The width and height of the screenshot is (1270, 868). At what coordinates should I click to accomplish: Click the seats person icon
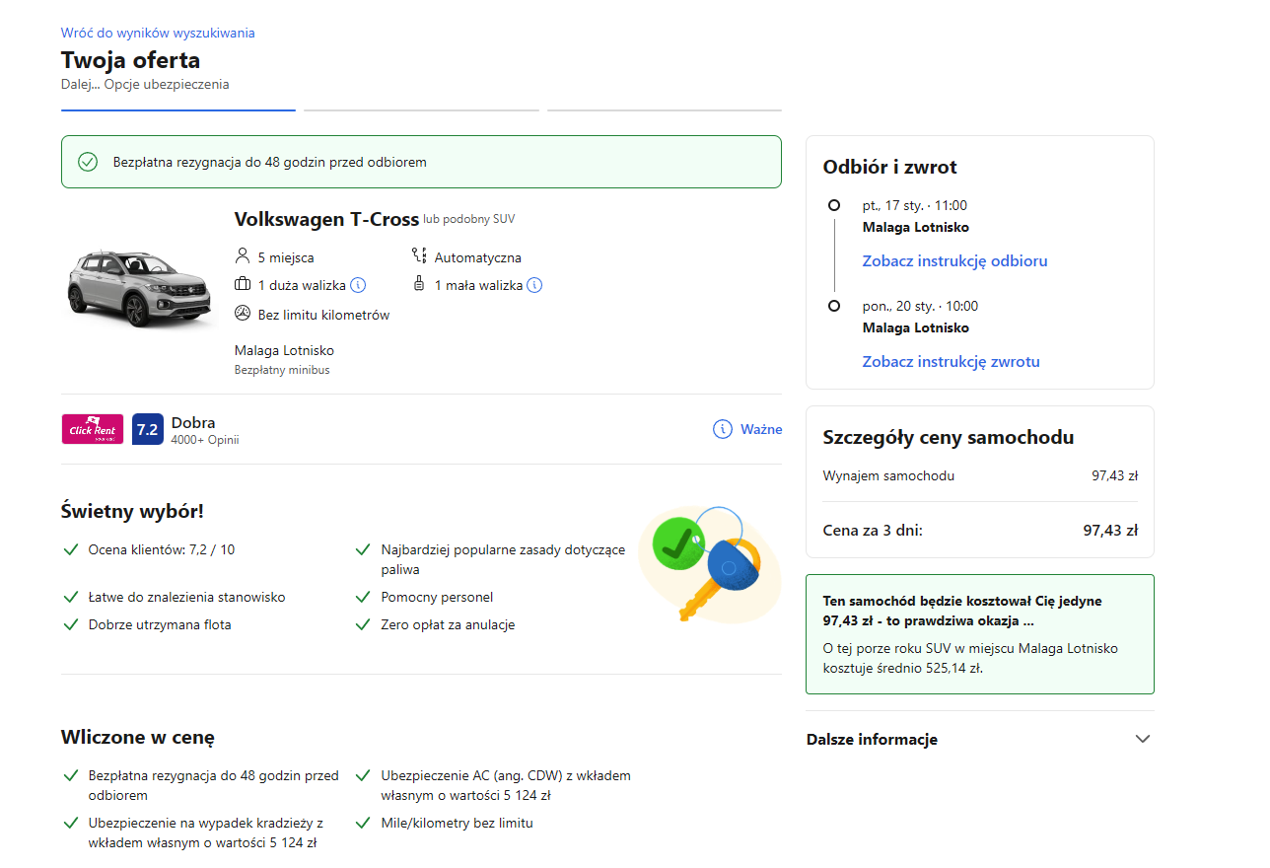(243, 256)
